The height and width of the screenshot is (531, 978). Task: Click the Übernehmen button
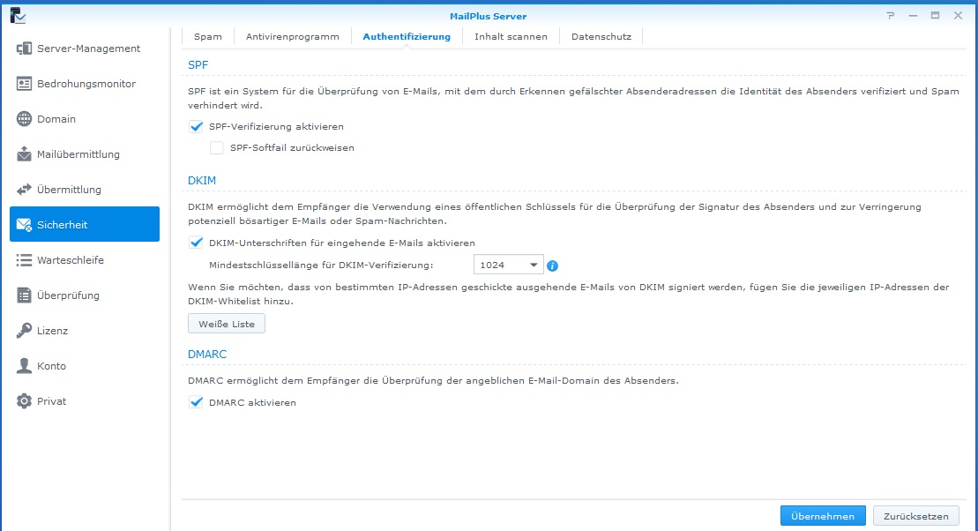(823, 516)
